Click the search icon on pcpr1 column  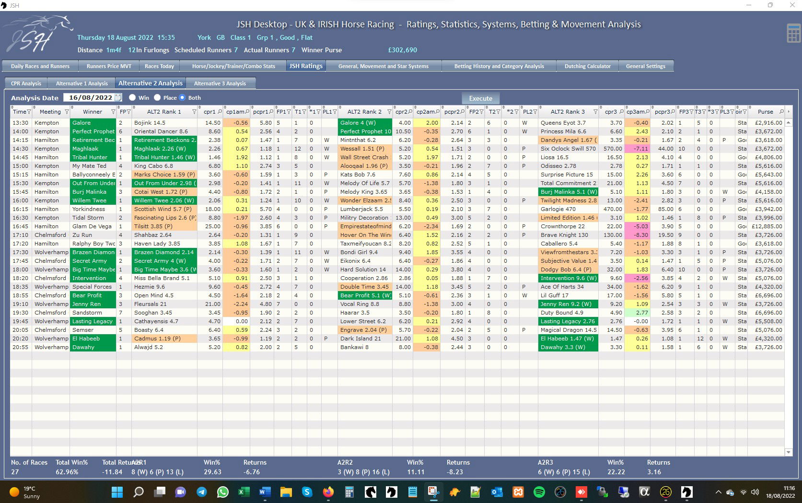tap(272, 112)
